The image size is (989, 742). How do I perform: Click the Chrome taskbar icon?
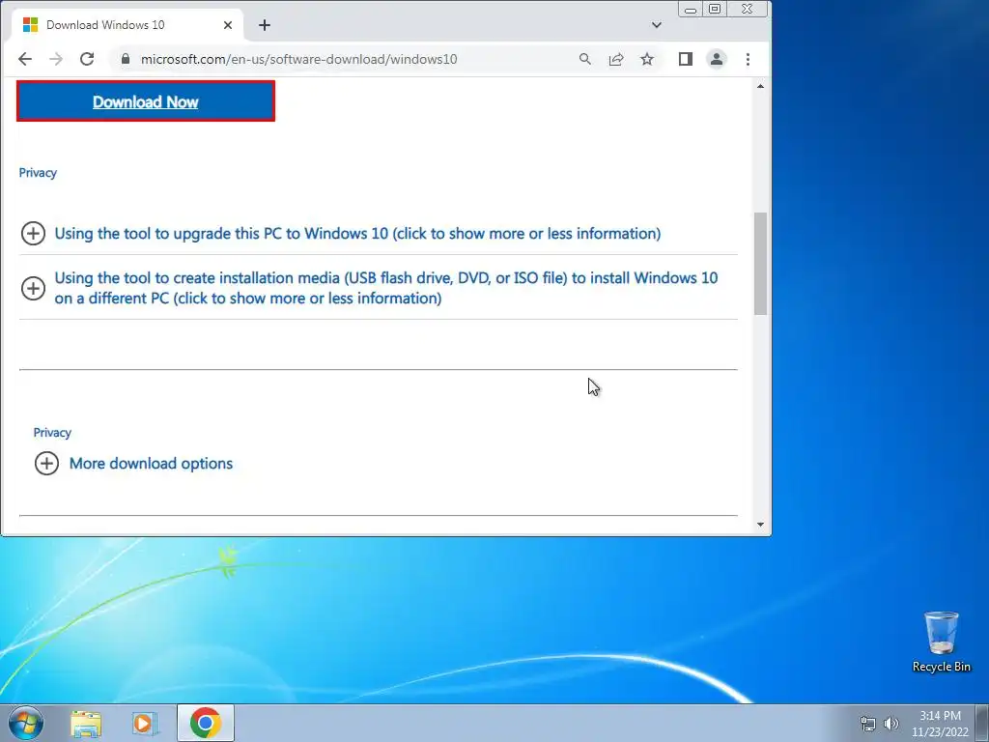click(206, 723)
